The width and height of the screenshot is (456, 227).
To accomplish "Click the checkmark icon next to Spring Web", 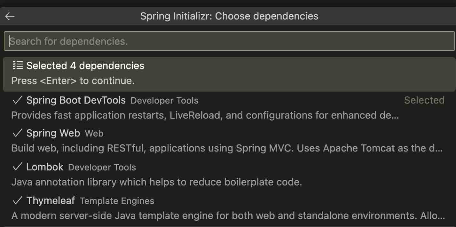I will [17, 133].
